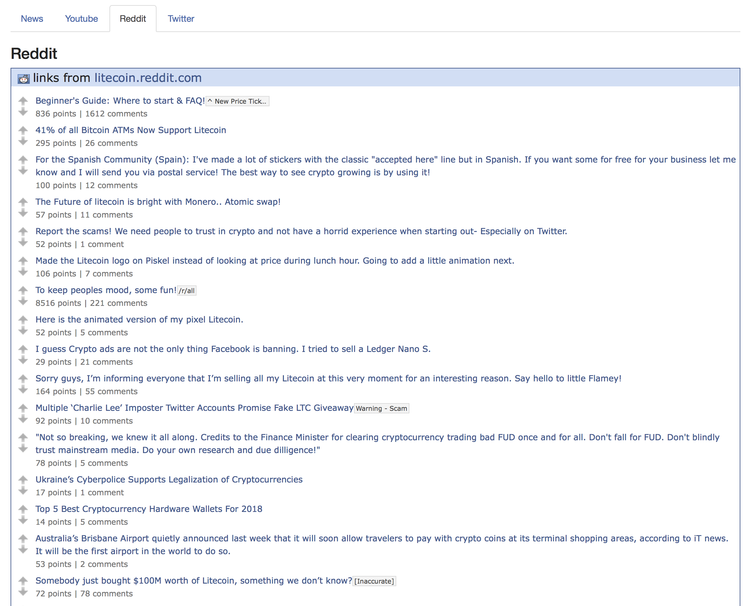Viewport: 749px width, 606px height.
Task: Upvote the Beginner's Guide post
Action: pos(23,101)
